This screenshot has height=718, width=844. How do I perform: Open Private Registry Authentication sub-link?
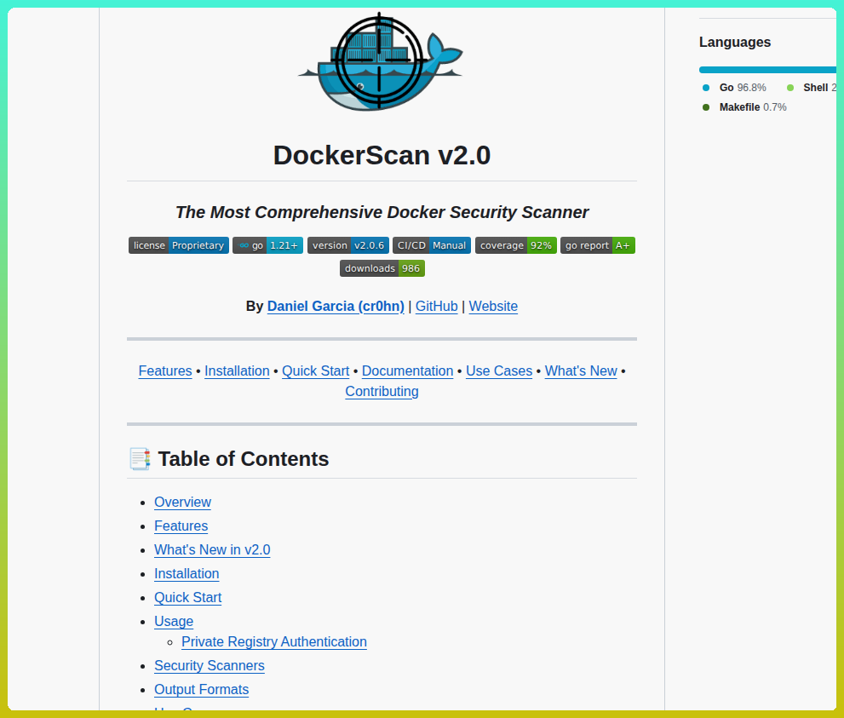coord(274,641)
